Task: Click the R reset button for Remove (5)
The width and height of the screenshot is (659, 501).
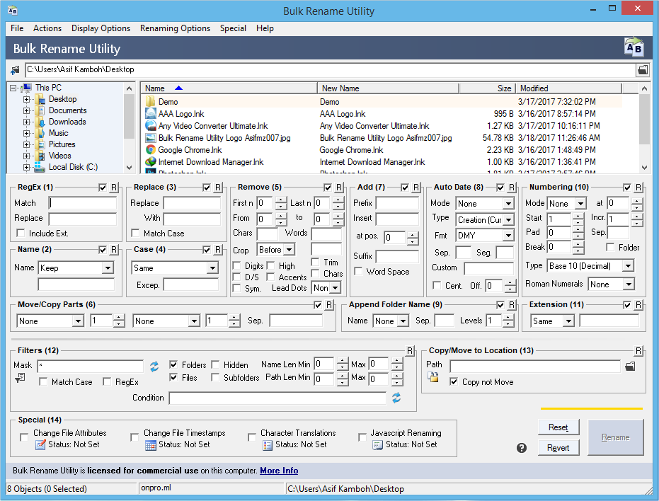Action: (339, 188)
